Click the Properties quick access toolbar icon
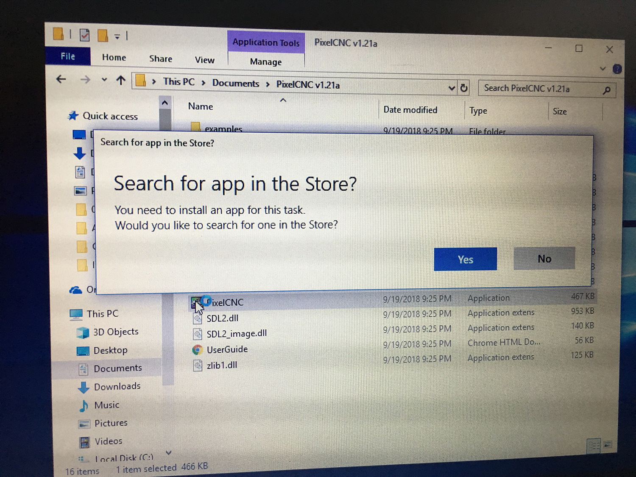Viewport: 636px width, 477px height. click(x=85, y=35)
